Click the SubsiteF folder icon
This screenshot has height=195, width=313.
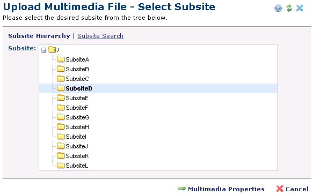[61, 107]
